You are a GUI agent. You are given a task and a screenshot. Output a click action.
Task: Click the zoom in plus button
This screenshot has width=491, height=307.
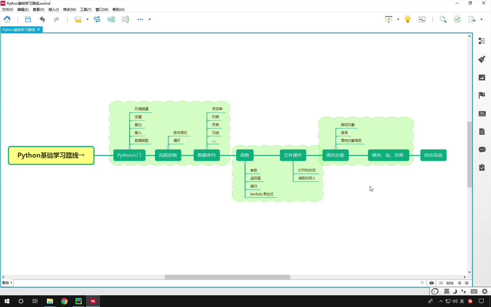pos(460,283)
